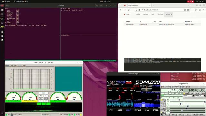Click the screen recording indicator in top bar

pyautogui.click(x=191, y=1)
